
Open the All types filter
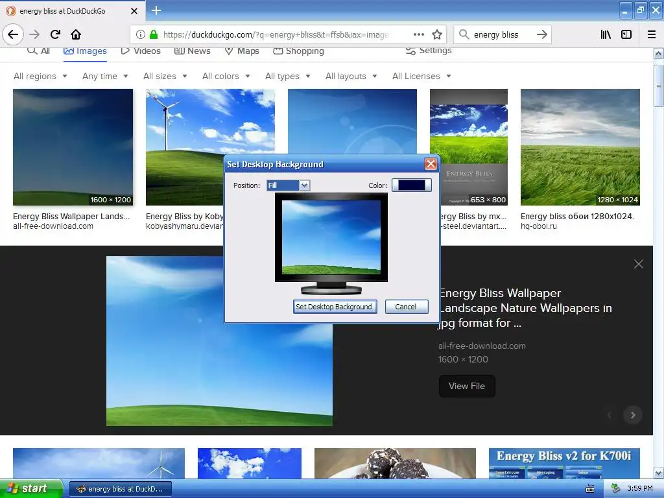coord(287,77)
